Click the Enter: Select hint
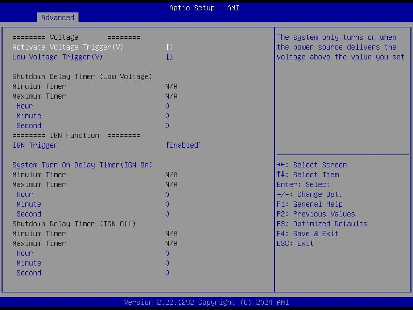 [x=303, y=184]
